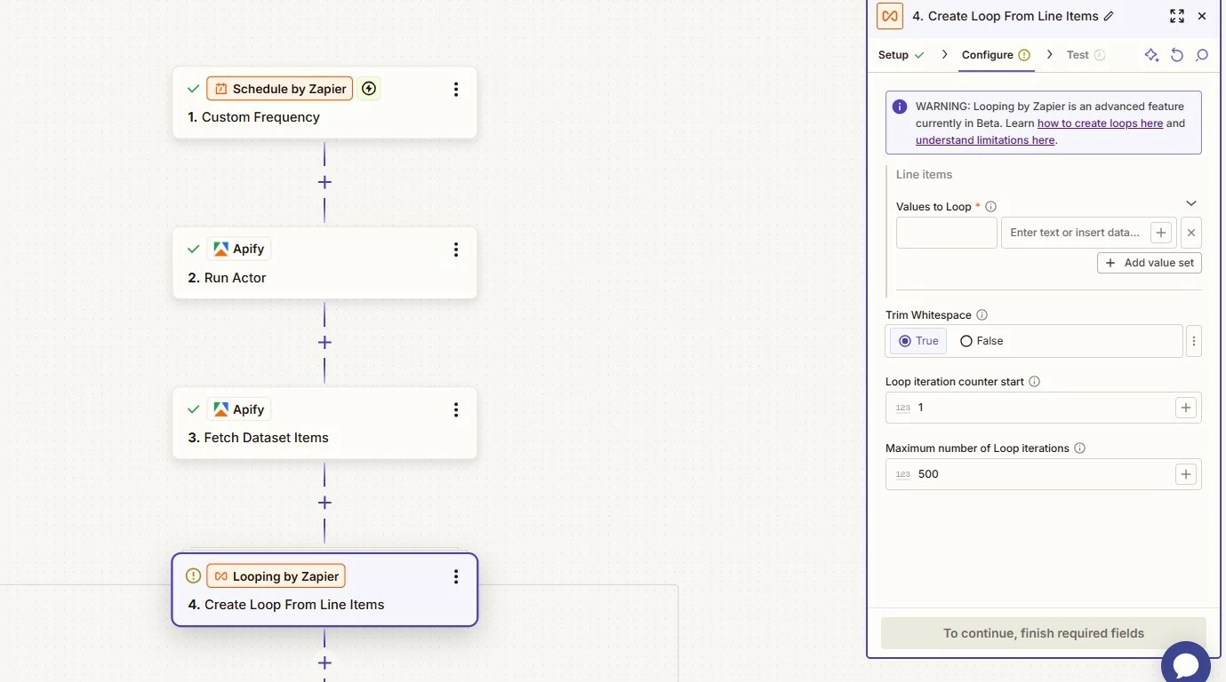Viewport: 1226px width, 682px height.
Task: Open the how to create loops here link
Action: [x=1100, y=123]
